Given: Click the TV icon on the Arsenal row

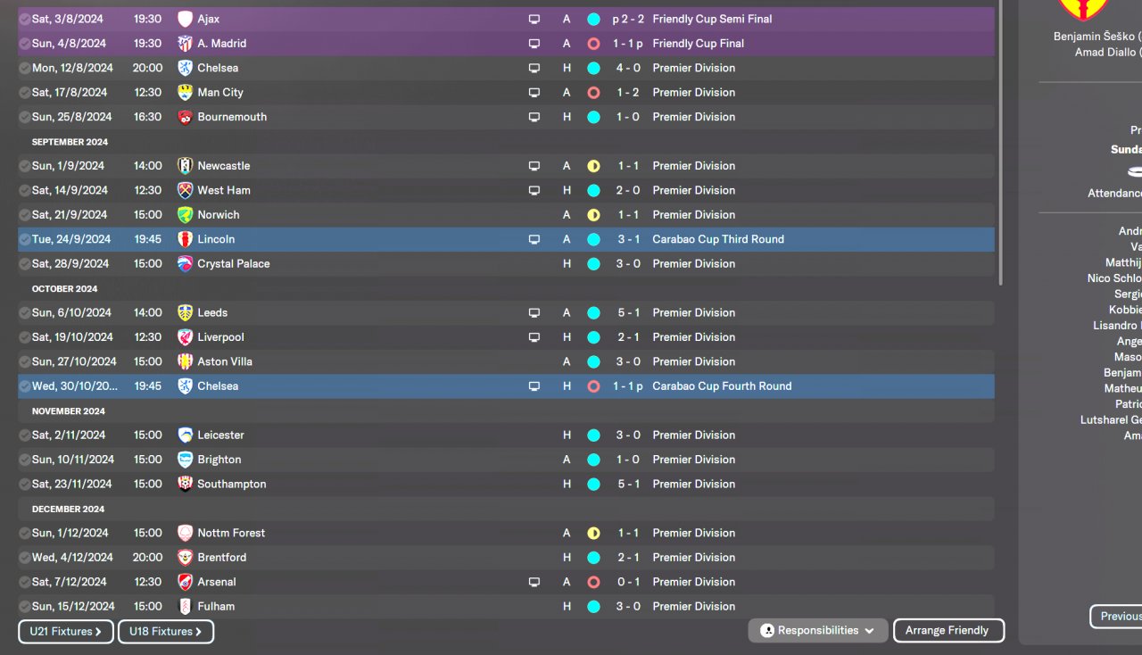Looking at the screenshot, I should [534, 582].
